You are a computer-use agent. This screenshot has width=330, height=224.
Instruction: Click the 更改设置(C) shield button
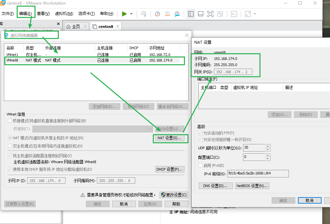coord(174,195)
